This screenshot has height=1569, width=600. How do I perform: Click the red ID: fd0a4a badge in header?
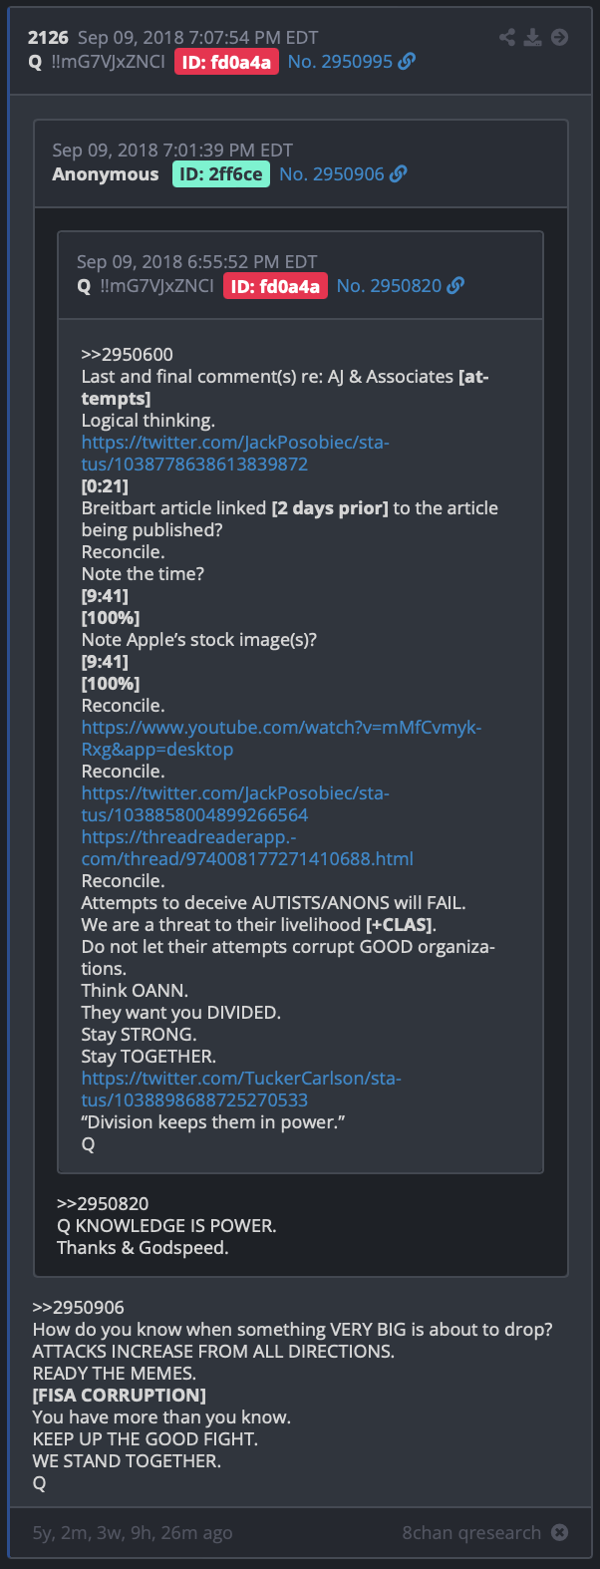[x=226, y=62]
